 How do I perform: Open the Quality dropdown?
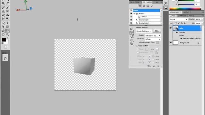point(153,35)
